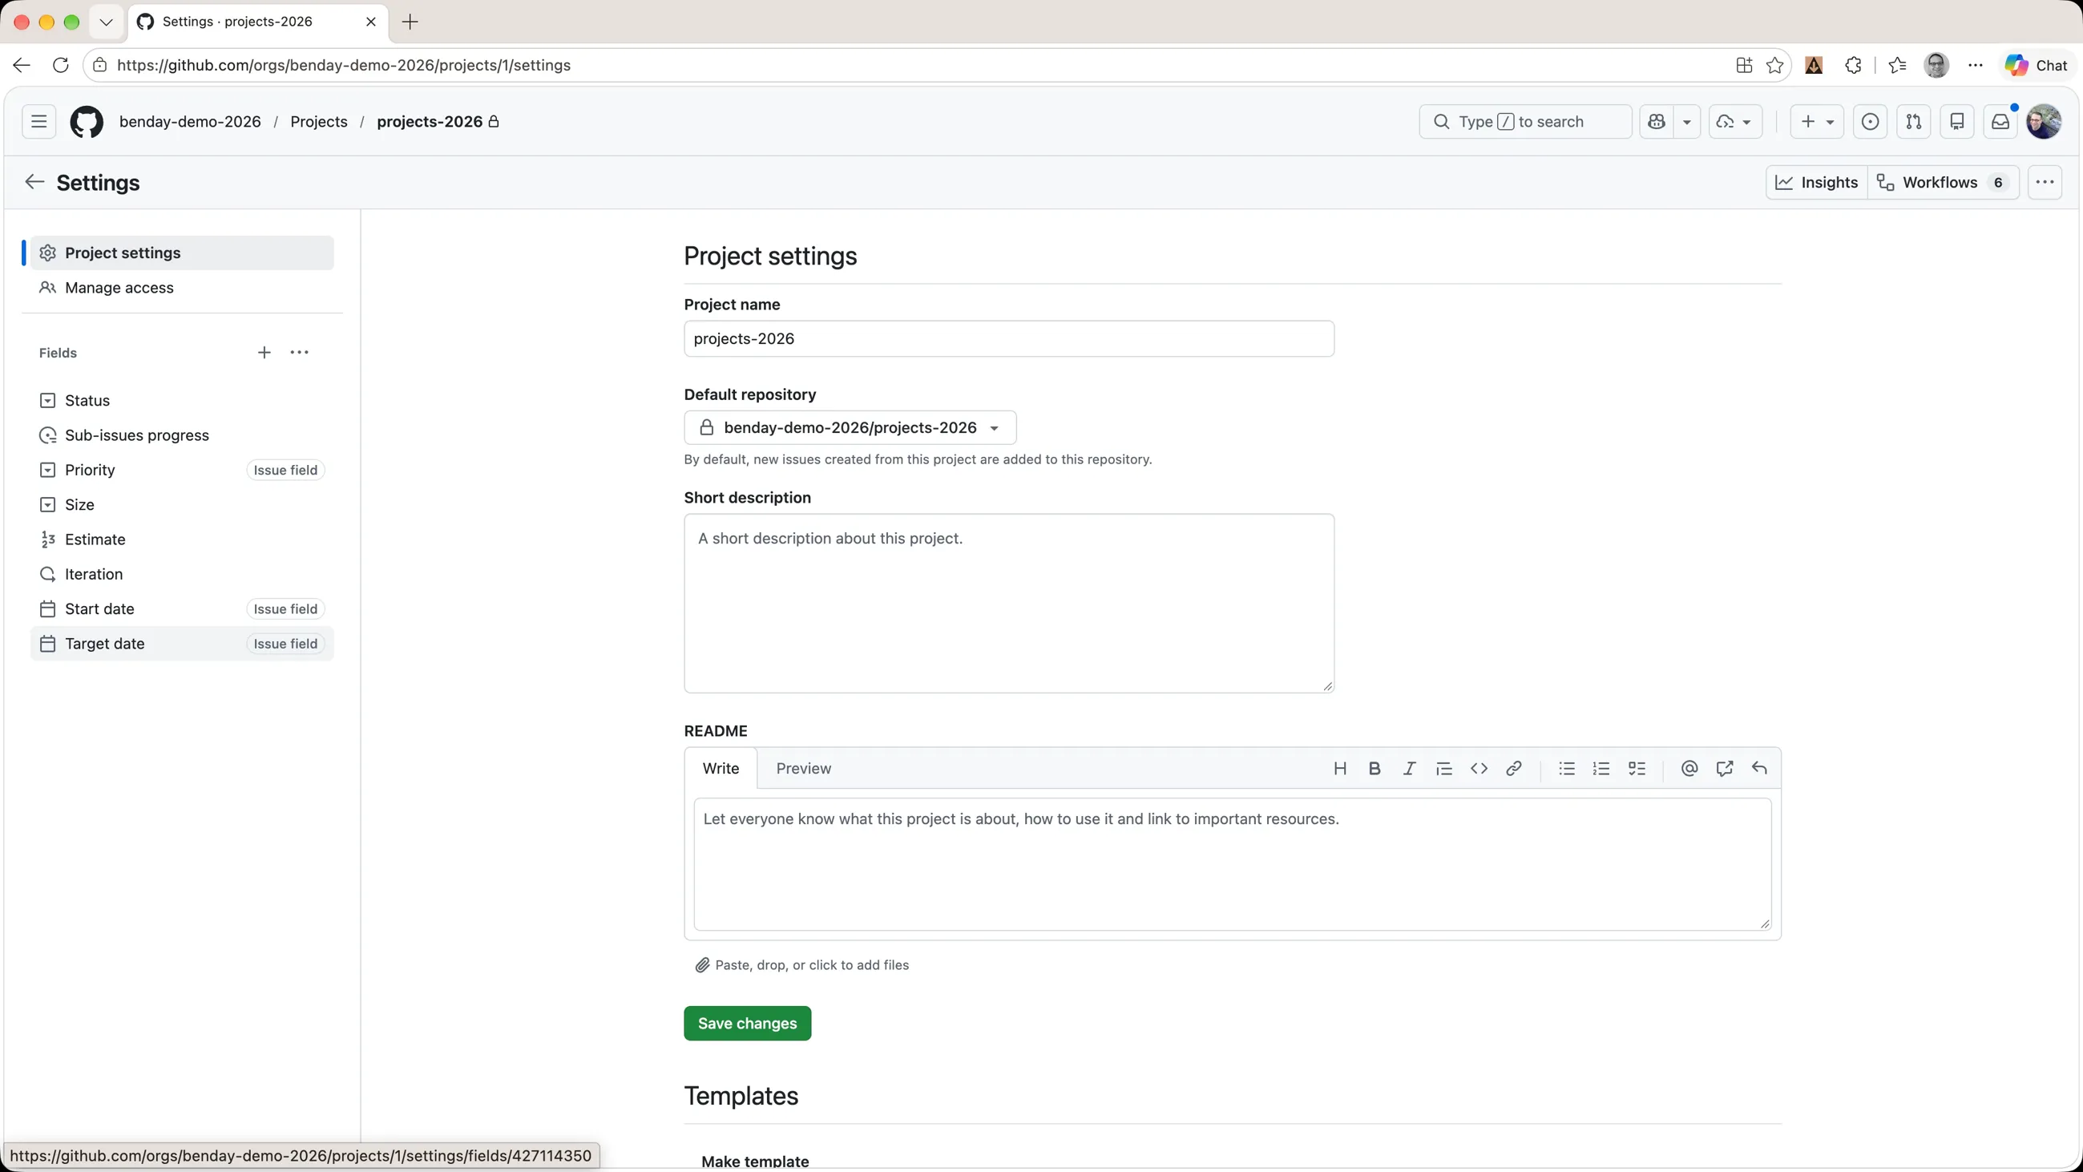This screenshot has height=1172, width=2083.
Task: Add a new field with plus icon
Action: 264,353
